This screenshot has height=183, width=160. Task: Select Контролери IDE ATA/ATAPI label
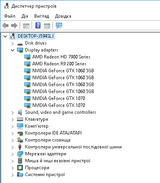click(x=53, y=133)
